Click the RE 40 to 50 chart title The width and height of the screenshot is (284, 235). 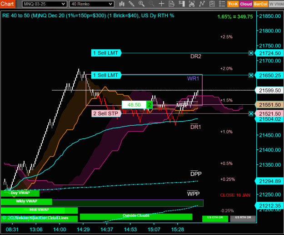pos(88,15)
